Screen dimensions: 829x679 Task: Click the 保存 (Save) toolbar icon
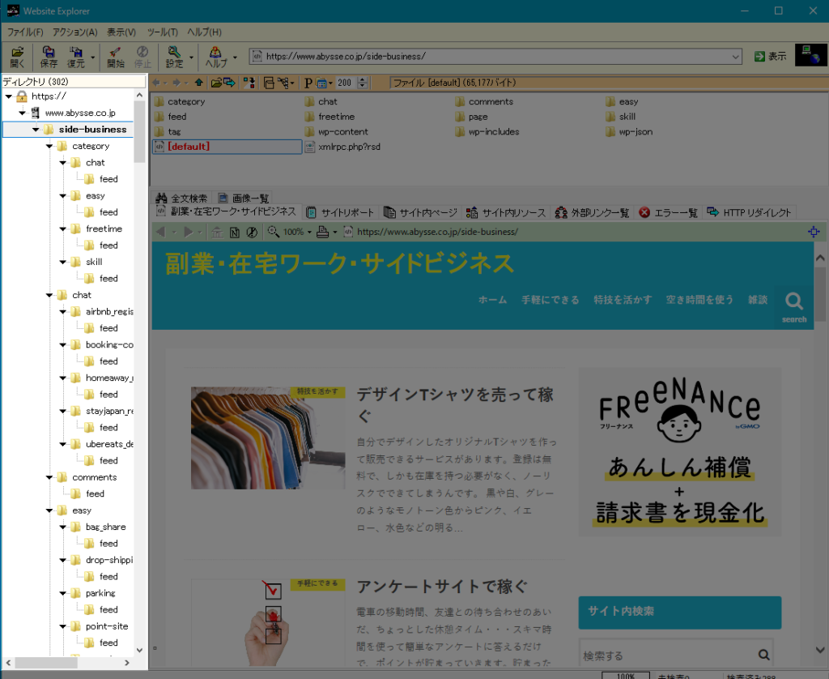click(49, 57)
